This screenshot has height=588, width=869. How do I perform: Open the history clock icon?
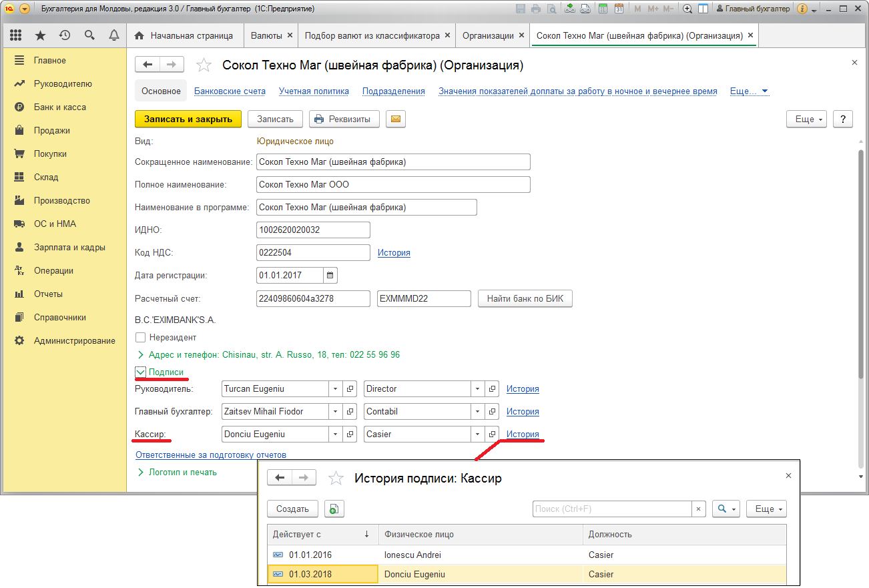[x=65, y=35]
